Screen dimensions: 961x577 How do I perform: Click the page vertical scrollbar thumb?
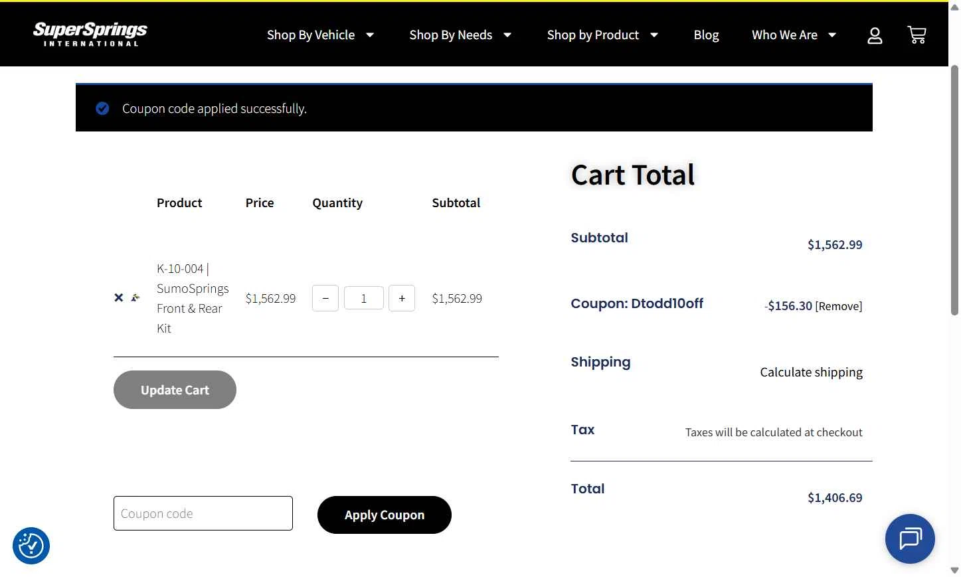point(954,190)
